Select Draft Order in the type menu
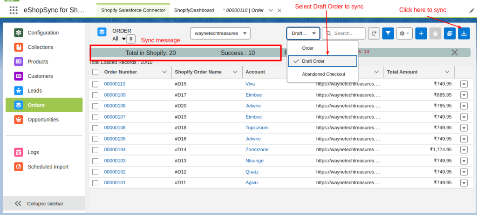This screenshot has width=477, height=215. click(x=322, y=61)
